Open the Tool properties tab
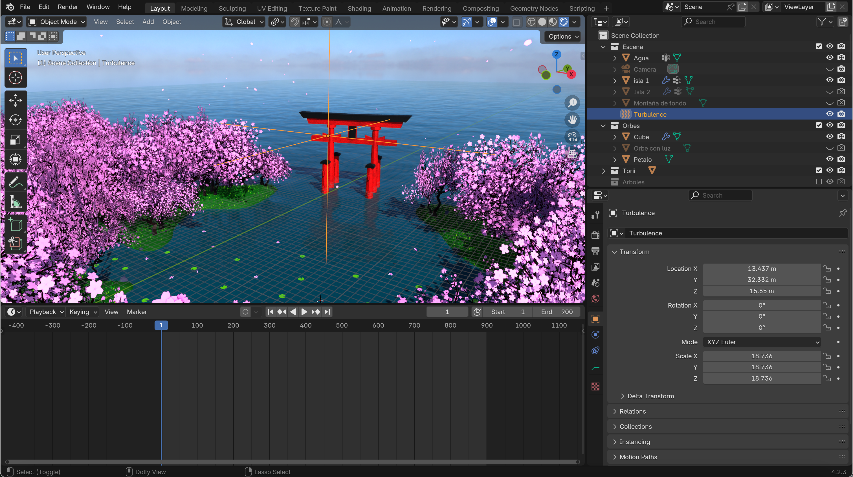Viewport: 853px width, 477px height. point(595,215)
